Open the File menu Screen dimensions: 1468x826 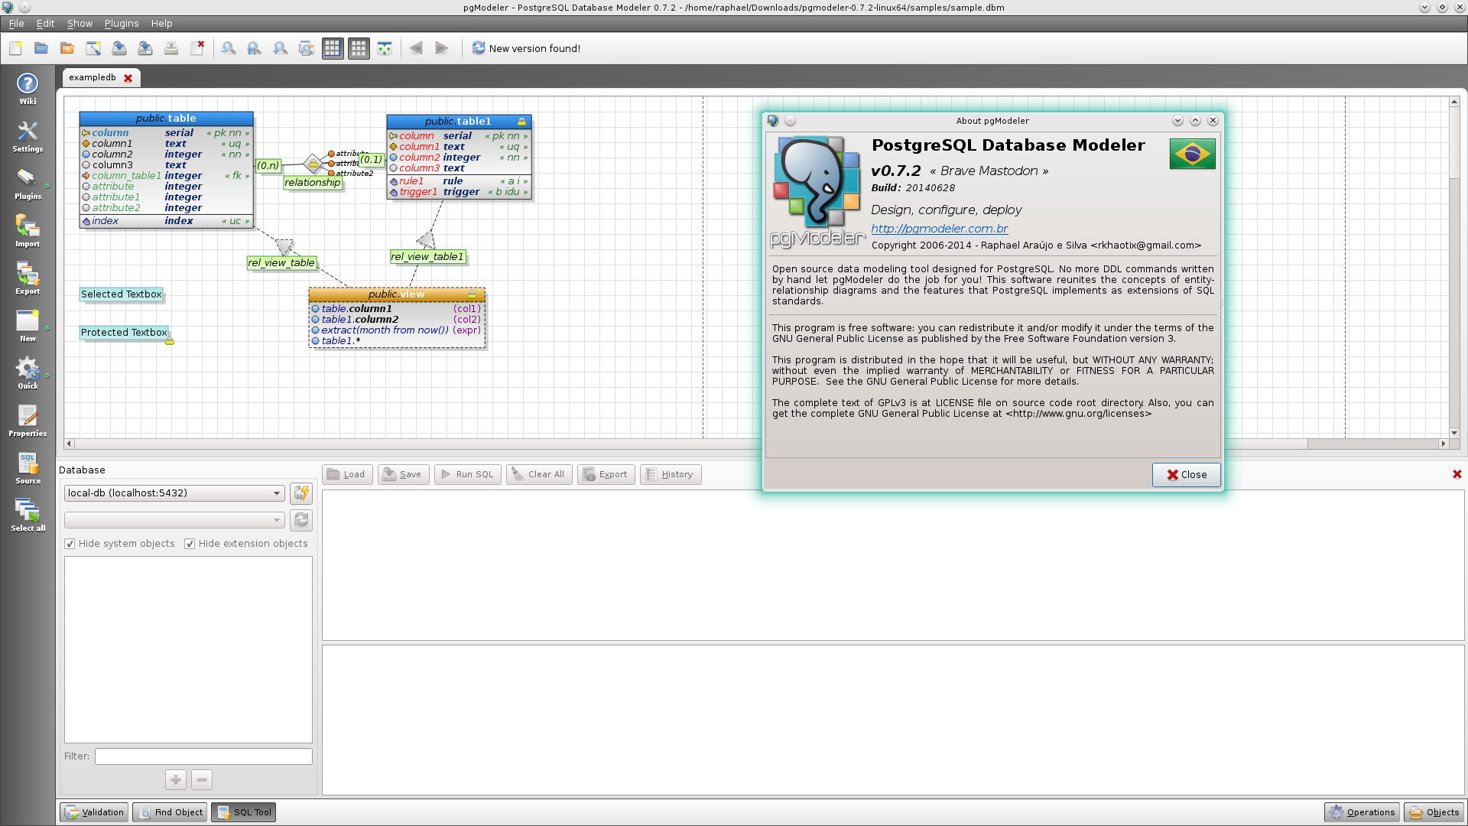pyautogui.click(x=16, y=24)
